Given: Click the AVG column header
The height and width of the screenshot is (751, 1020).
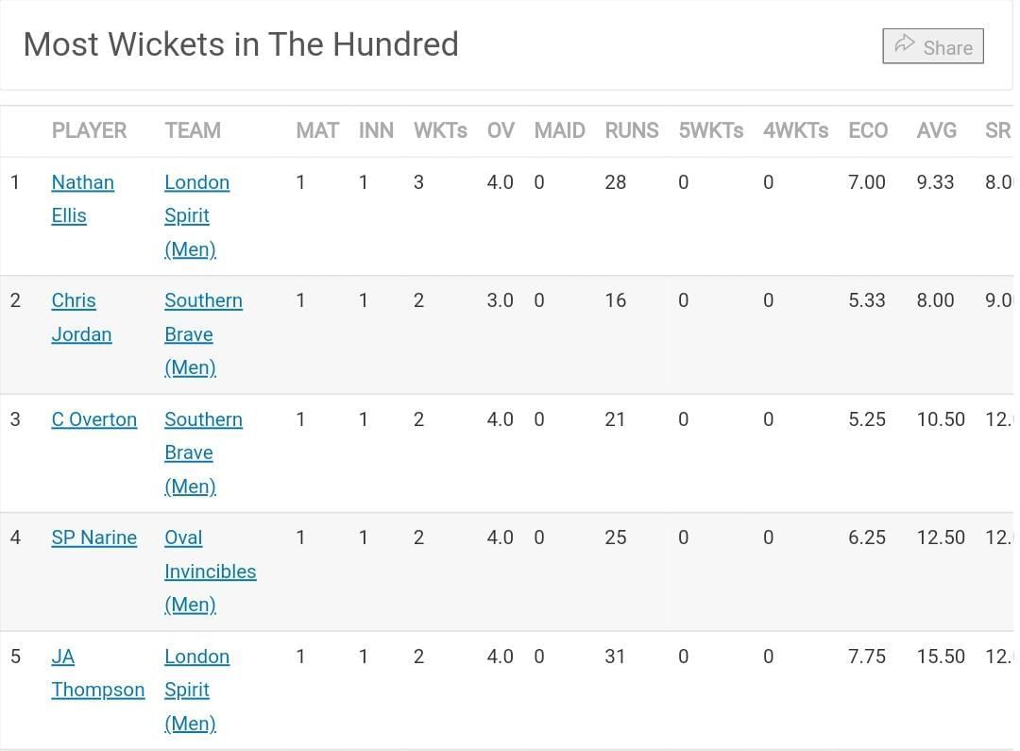Looking at the screenshot, I should [936, 130].
